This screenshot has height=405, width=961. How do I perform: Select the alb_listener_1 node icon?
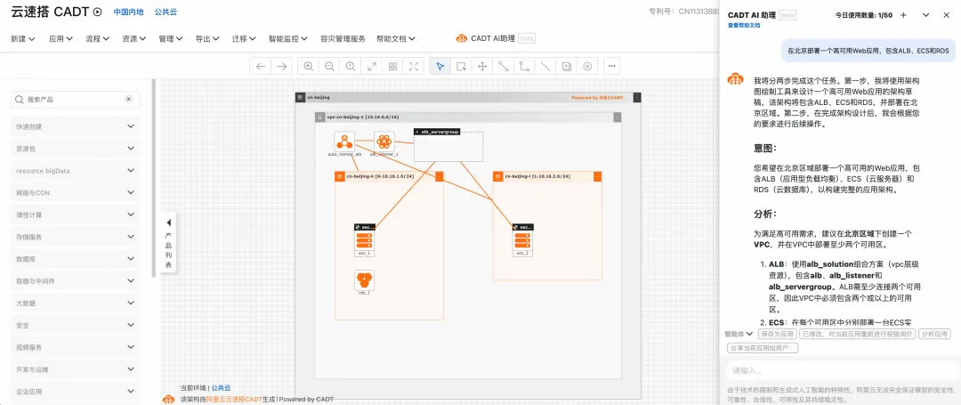pos(384,142)
